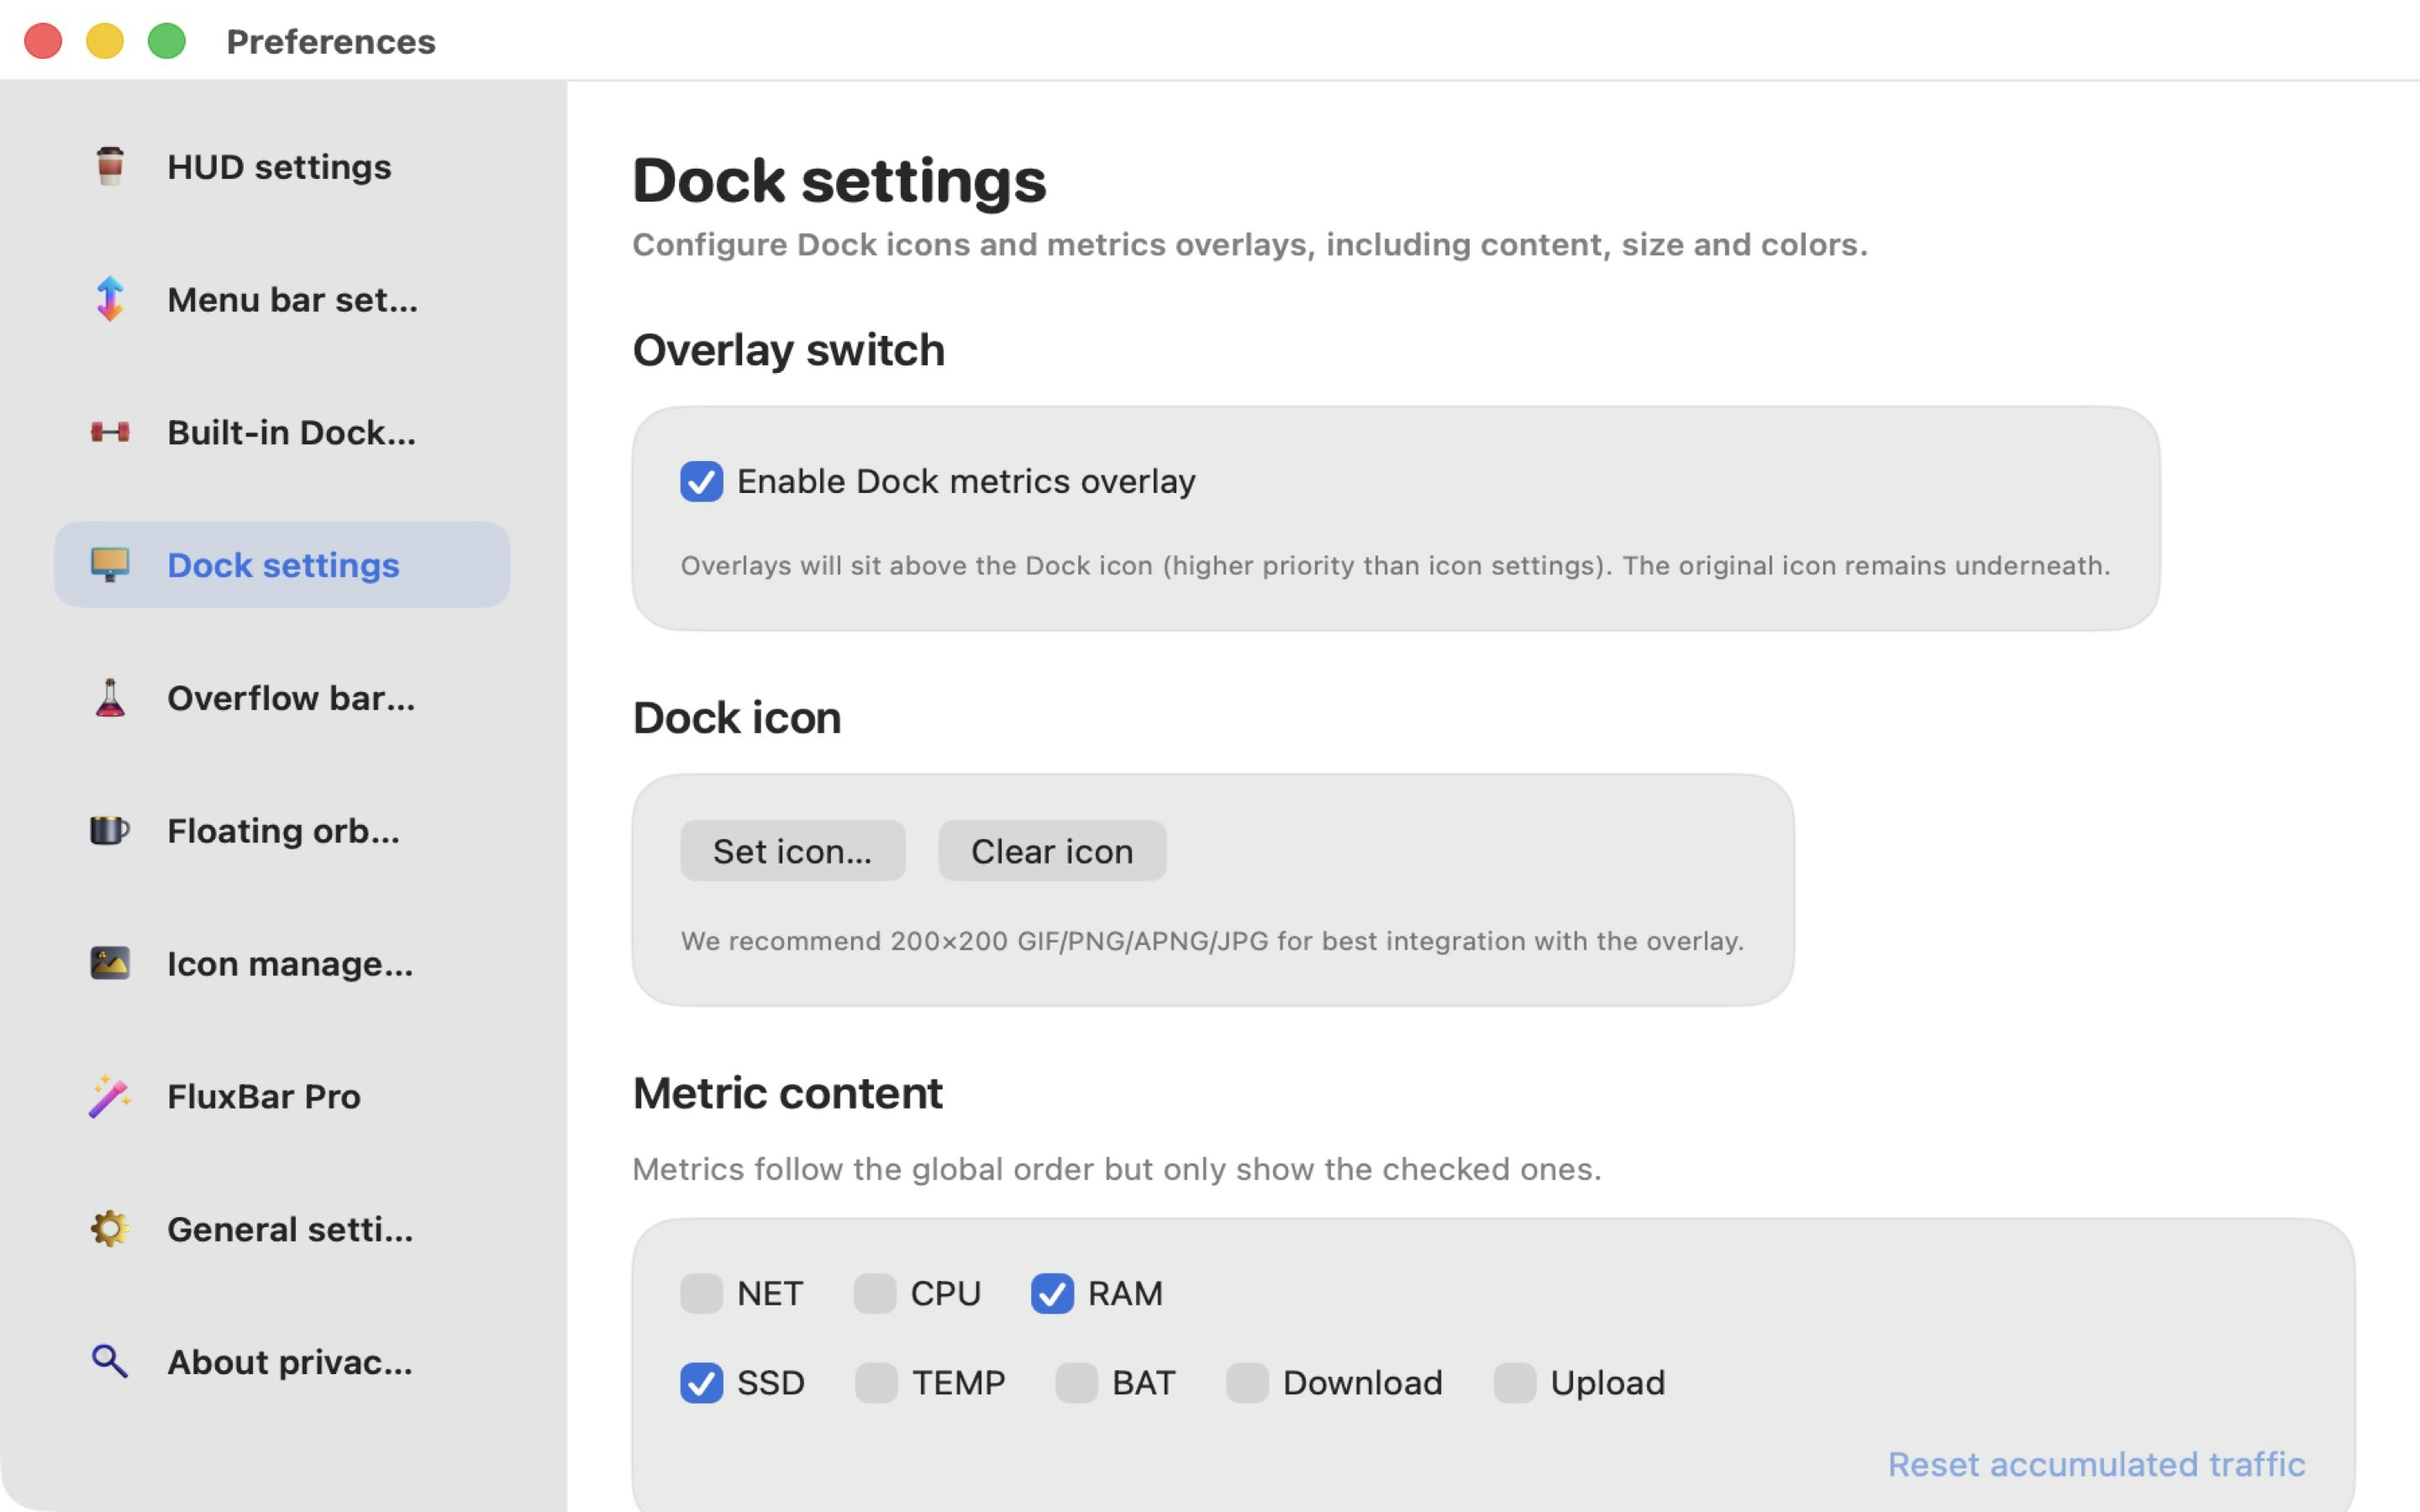Click the About privacy magnifier icon

(x=109, y=1361)
